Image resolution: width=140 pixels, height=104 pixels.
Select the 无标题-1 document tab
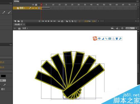click(x=18, y=24)
